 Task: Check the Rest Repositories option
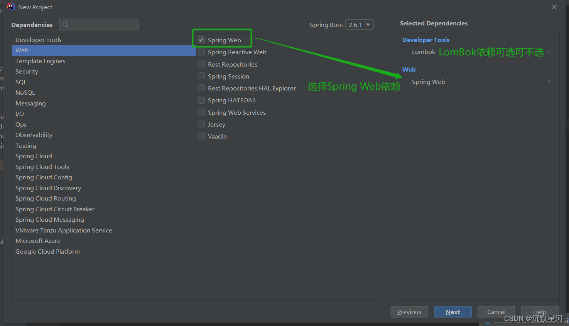(x=201, y=64)
